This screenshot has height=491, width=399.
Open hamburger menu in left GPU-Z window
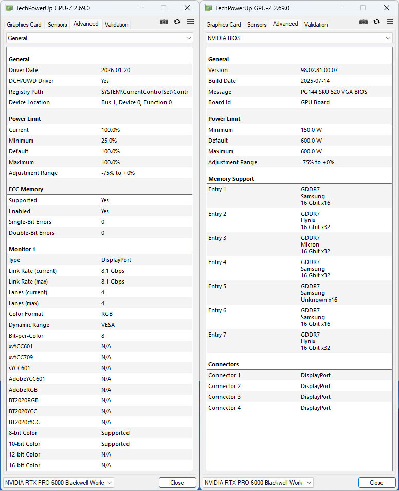pos(190,22)
